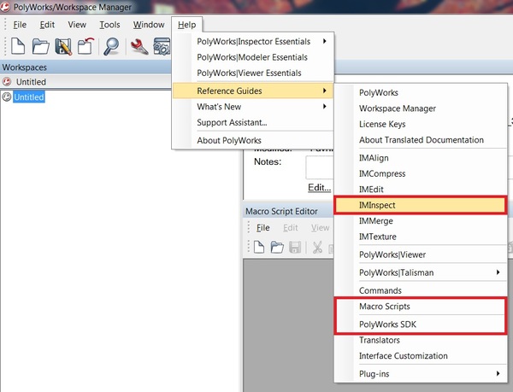Open the Tools menu in menu bar
This screenshot has width=513, height=392.
tap(109, 25)
